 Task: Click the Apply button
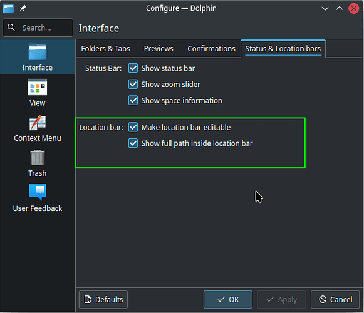click(x=281, y=300)
